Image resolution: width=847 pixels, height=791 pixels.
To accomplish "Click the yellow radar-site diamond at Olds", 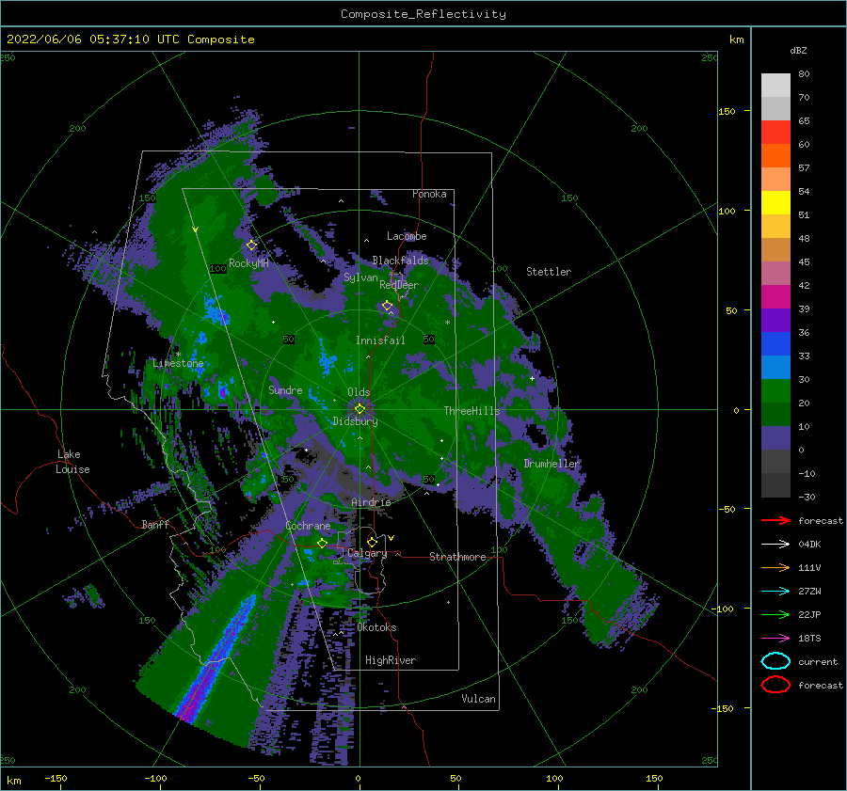I will 360,409.
